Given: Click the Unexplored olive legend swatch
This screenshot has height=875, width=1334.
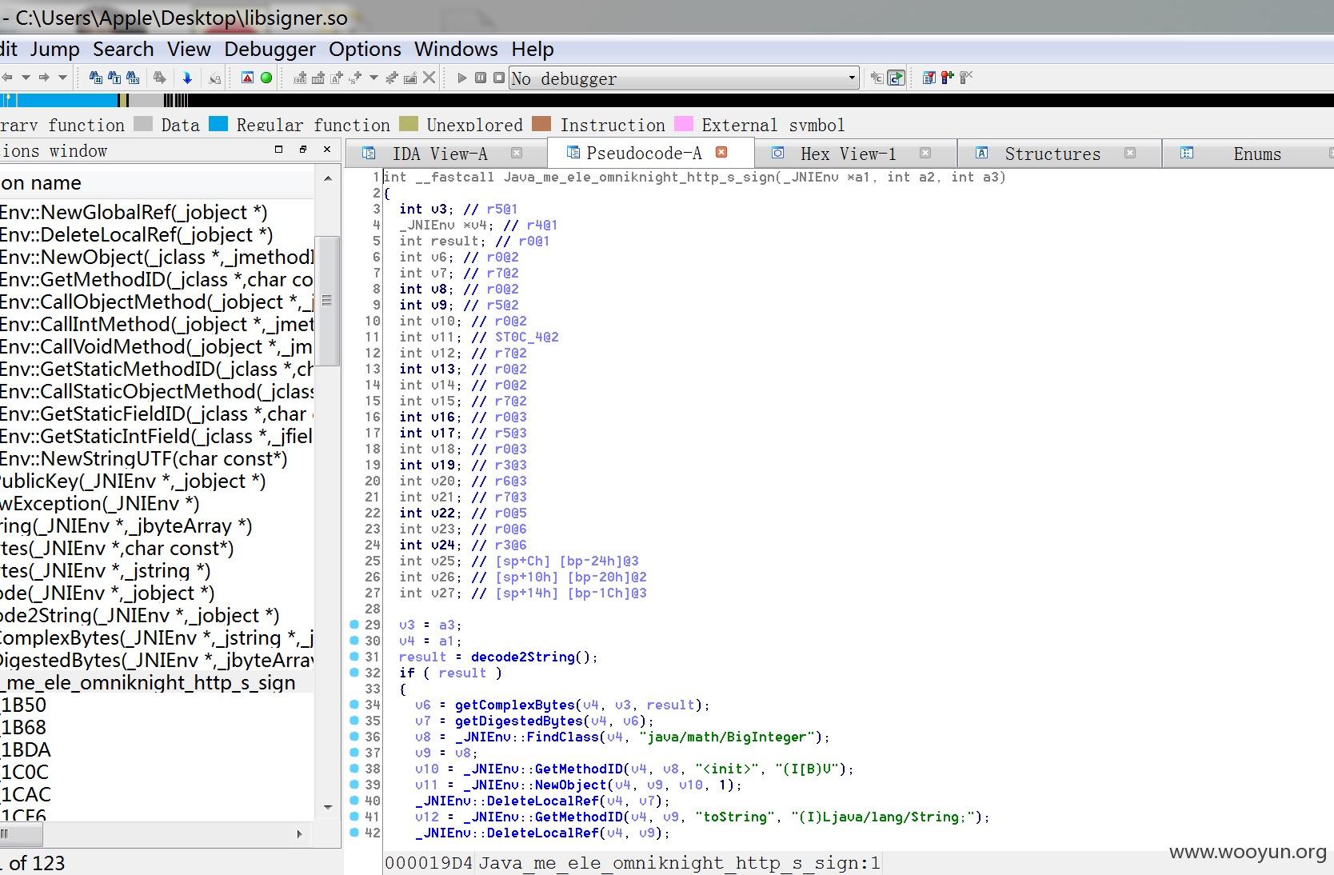Looking at the screenshot, I should tap(408, 124).
